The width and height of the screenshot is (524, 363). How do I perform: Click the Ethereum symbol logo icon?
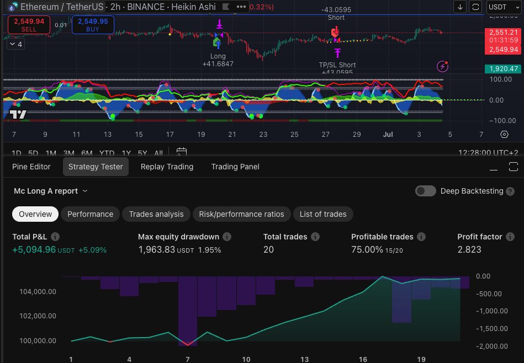(13, 7)
